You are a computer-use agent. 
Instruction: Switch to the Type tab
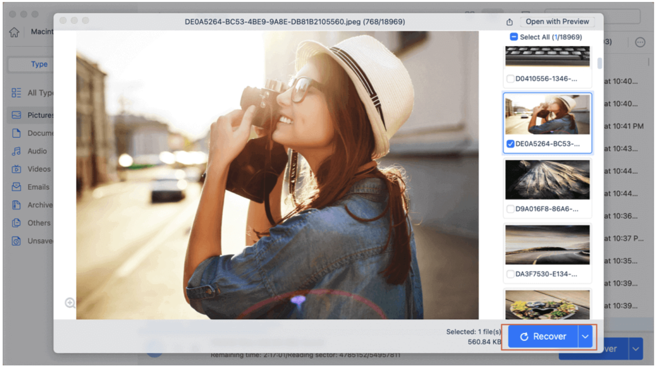pos(39,64)
